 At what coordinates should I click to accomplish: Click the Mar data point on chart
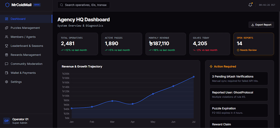coord(112,101)
